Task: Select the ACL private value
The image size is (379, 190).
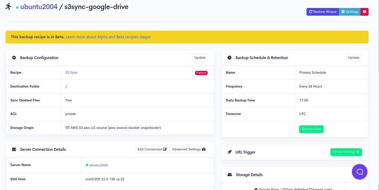Action: pos(71,114)
